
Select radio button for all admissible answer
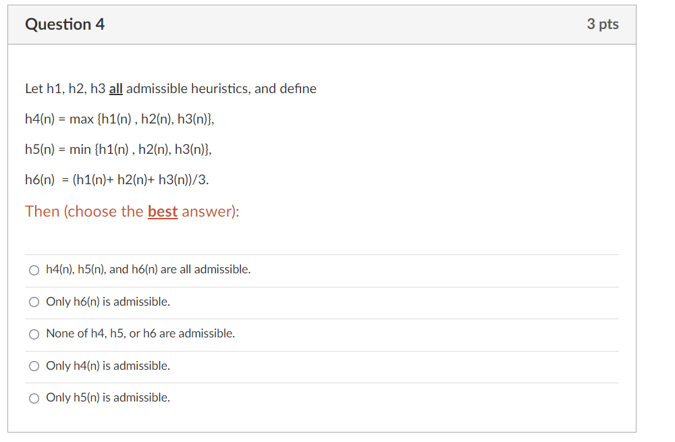point(34,270)
